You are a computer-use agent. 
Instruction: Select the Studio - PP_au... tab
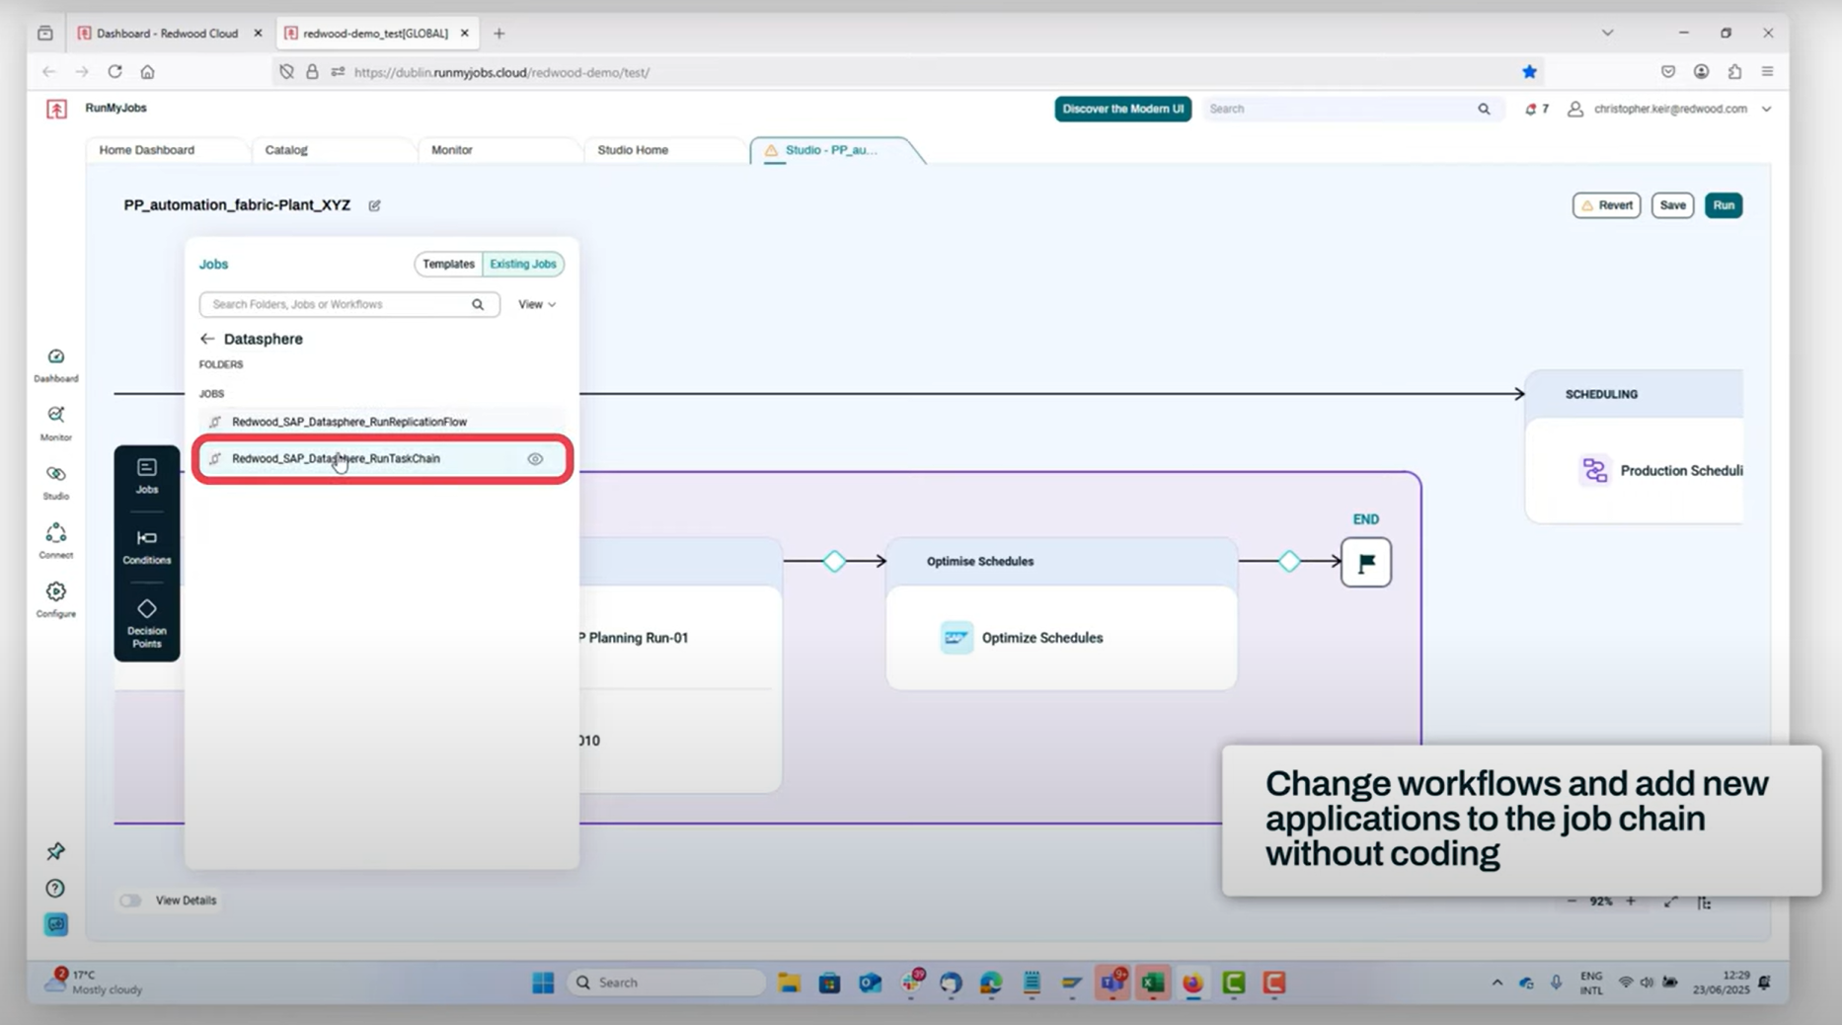point(831,150)
